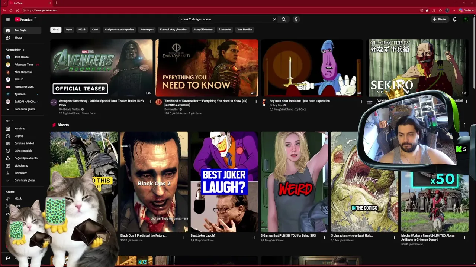Click the YouTube search input field
Viewport: 476px width, 267px height.
click(225, 19)
